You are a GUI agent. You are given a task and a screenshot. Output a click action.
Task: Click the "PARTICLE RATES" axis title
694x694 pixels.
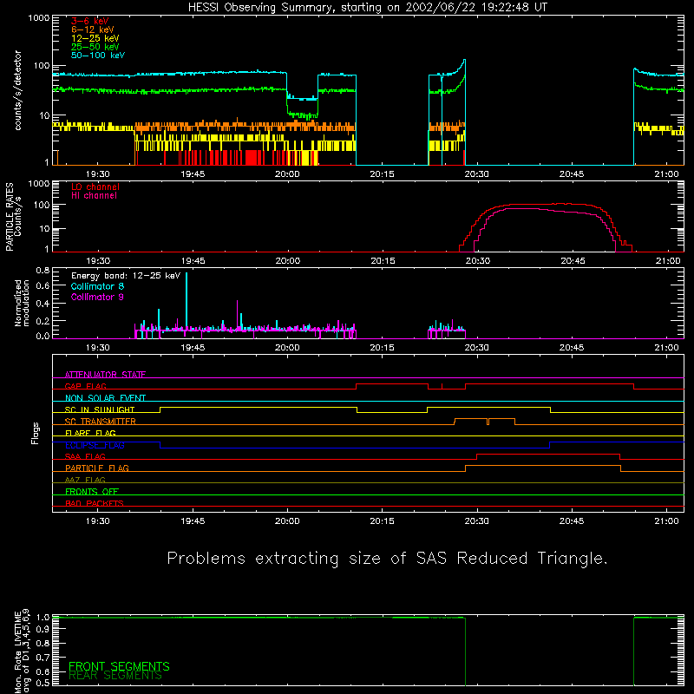[10, 217]
